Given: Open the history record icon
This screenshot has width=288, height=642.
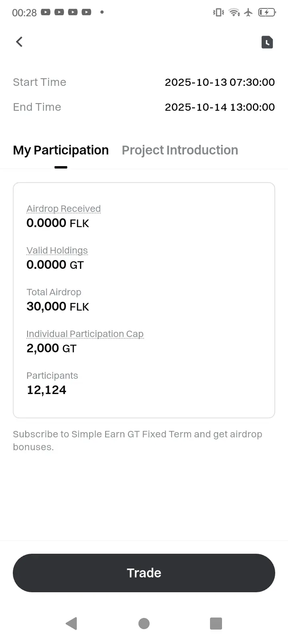Looking at the screenshot, I should tap(267, 42).
